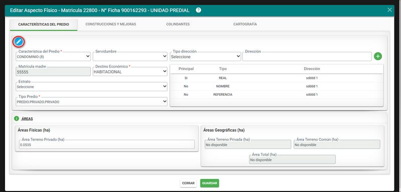Viewport: 401px width, 192px height.
Task: Open Característica del Predio dropdown
Action: click(x=53, y=57)
